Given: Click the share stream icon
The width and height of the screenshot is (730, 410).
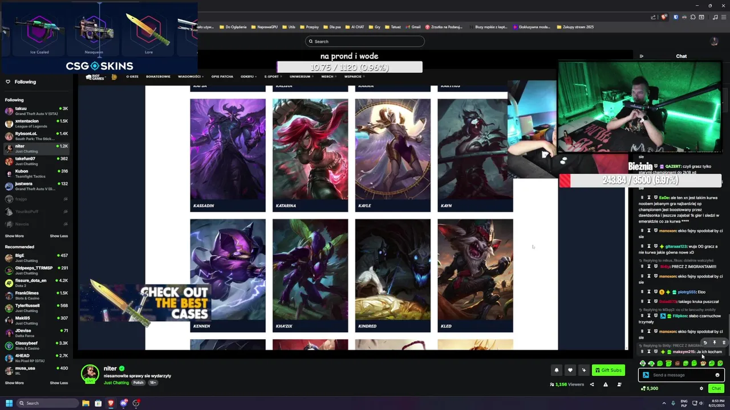Looking at the screenshot, I should pos(591,384).
